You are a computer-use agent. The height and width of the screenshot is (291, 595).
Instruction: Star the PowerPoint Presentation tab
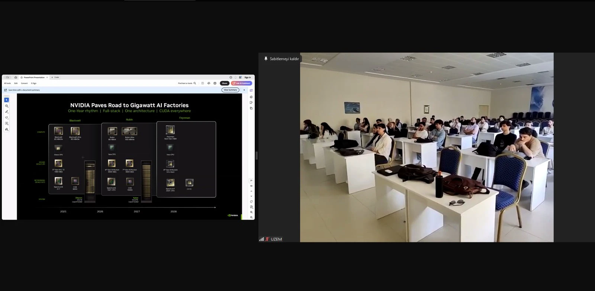click(22, 77)
